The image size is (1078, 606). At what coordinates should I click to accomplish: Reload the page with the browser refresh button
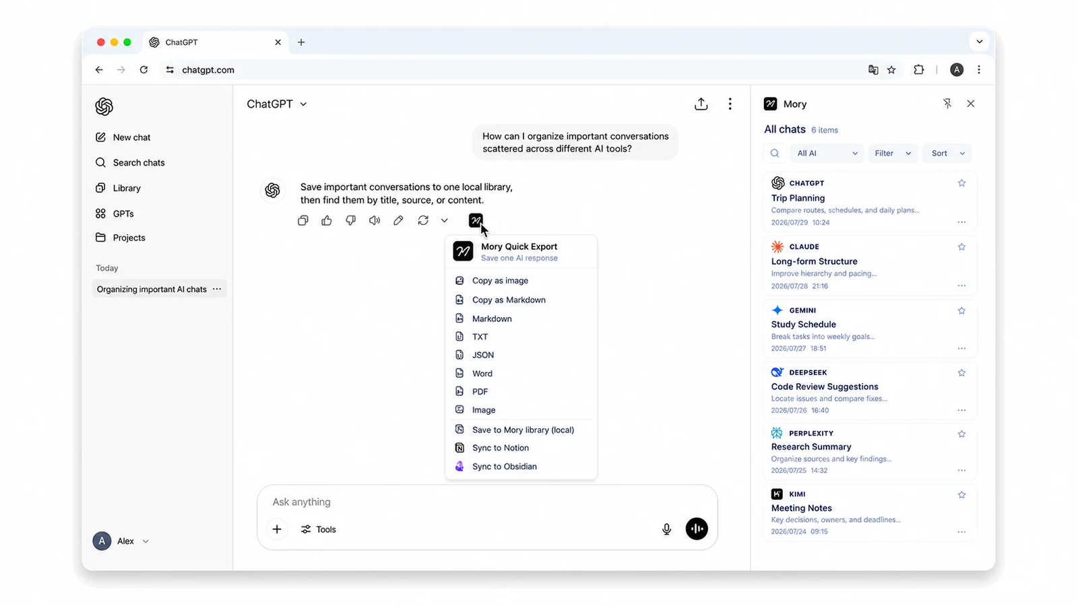coord(144,69)
